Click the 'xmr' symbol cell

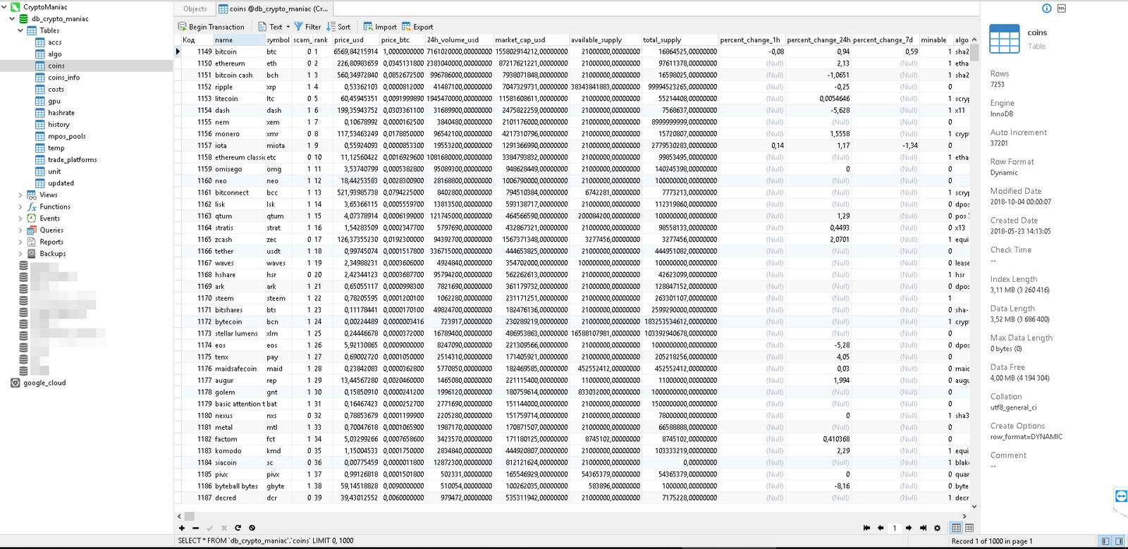(x=278, y=134)
